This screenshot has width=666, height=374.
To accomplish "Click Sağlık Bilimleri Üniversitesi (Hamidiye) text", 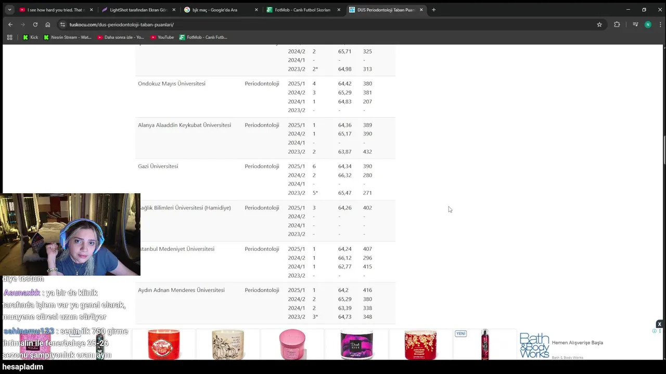I will (185, 208).
